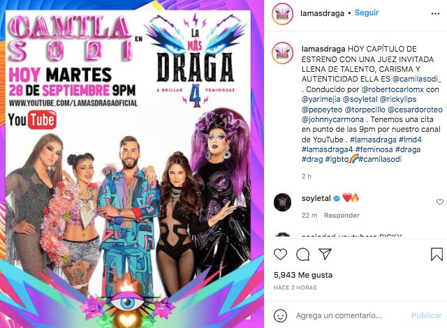Reply to soyletal via Responder

pos(342,216)
